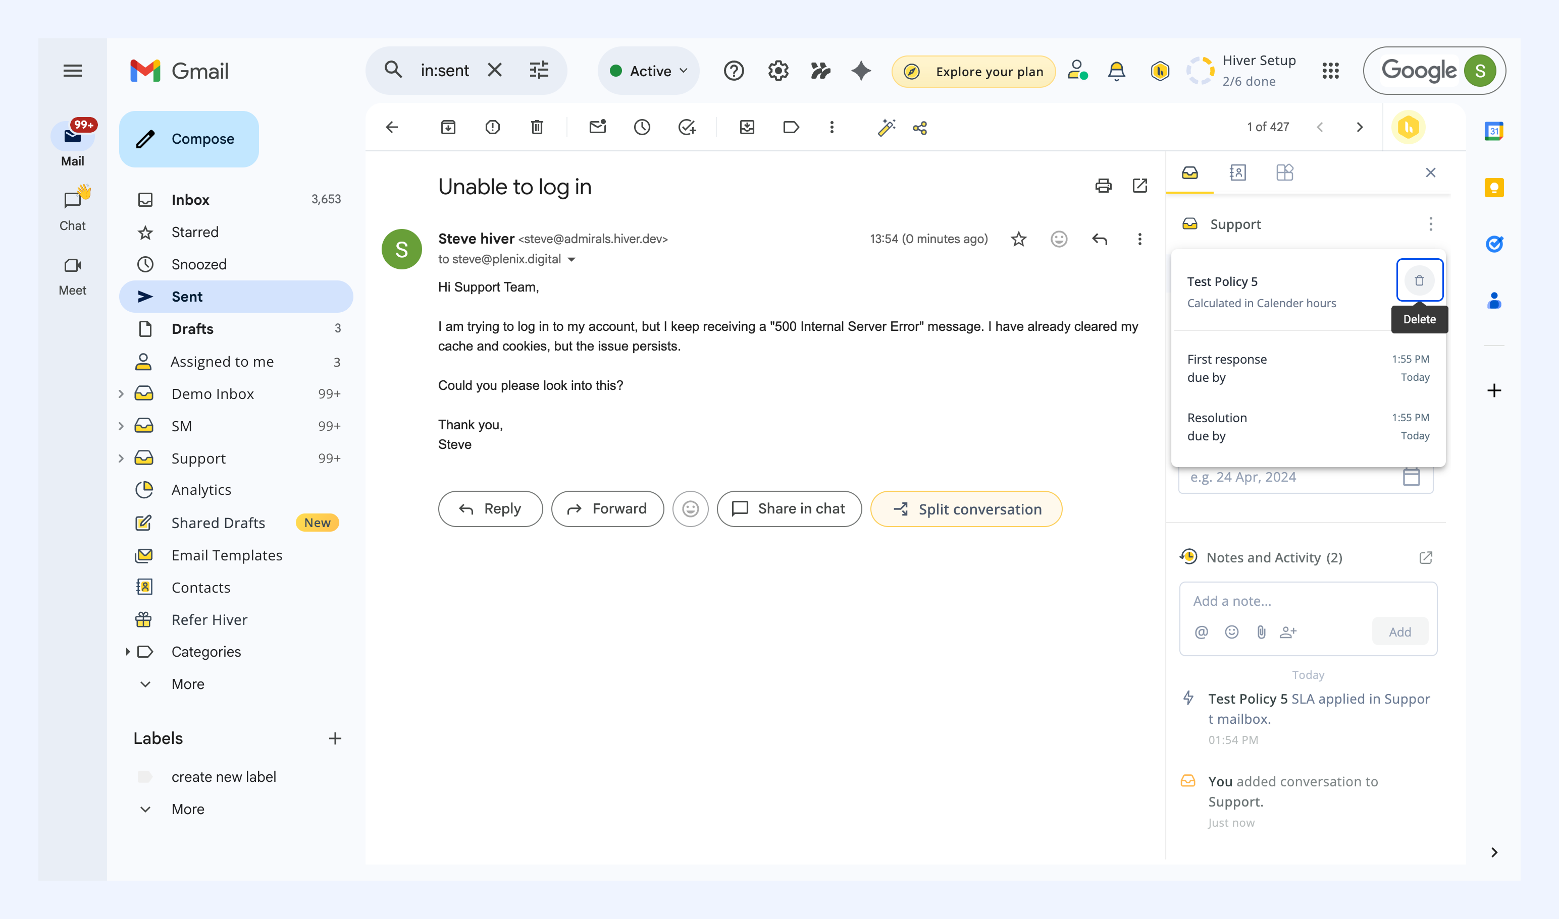Go to the newer conversation arrow
This screenshot has width=1559, height=919.
1320,128
